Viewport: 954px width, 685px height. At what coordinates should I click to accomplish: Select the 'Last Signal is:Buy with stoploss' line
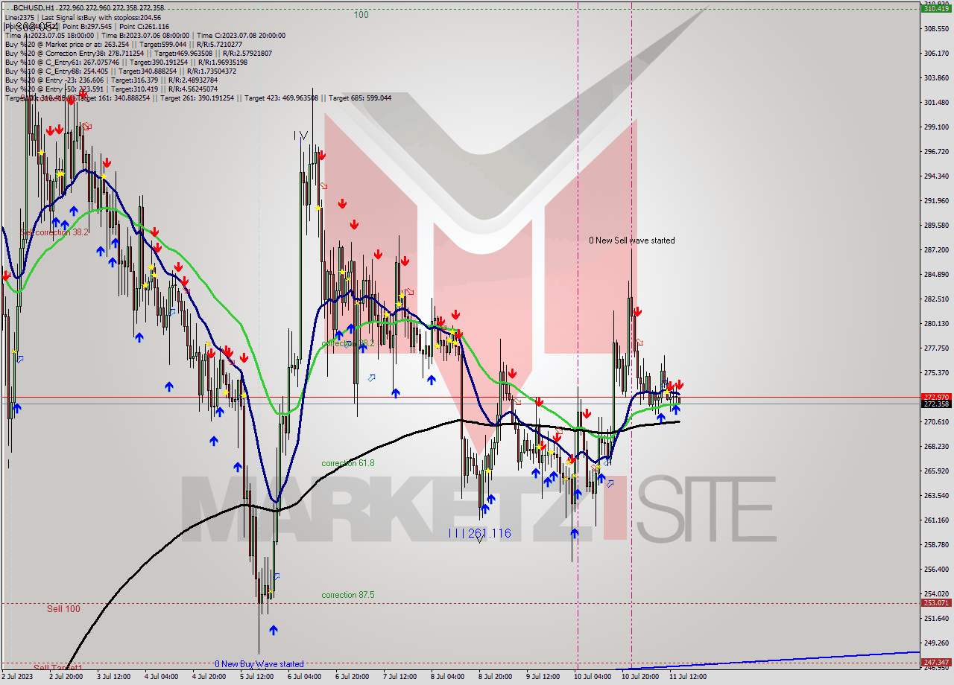click(x=101, y=17)
